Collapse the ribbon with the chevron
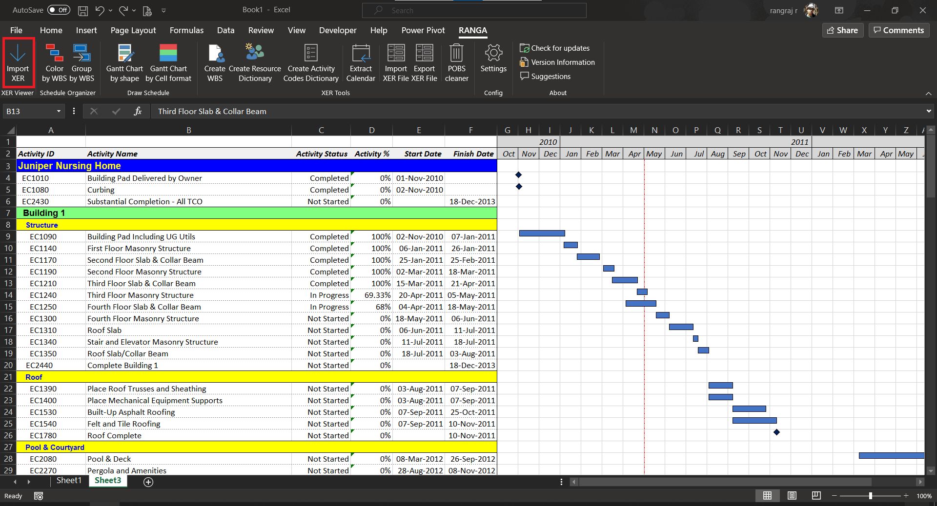This screenshot has width=937, height=506. [928, 93]
